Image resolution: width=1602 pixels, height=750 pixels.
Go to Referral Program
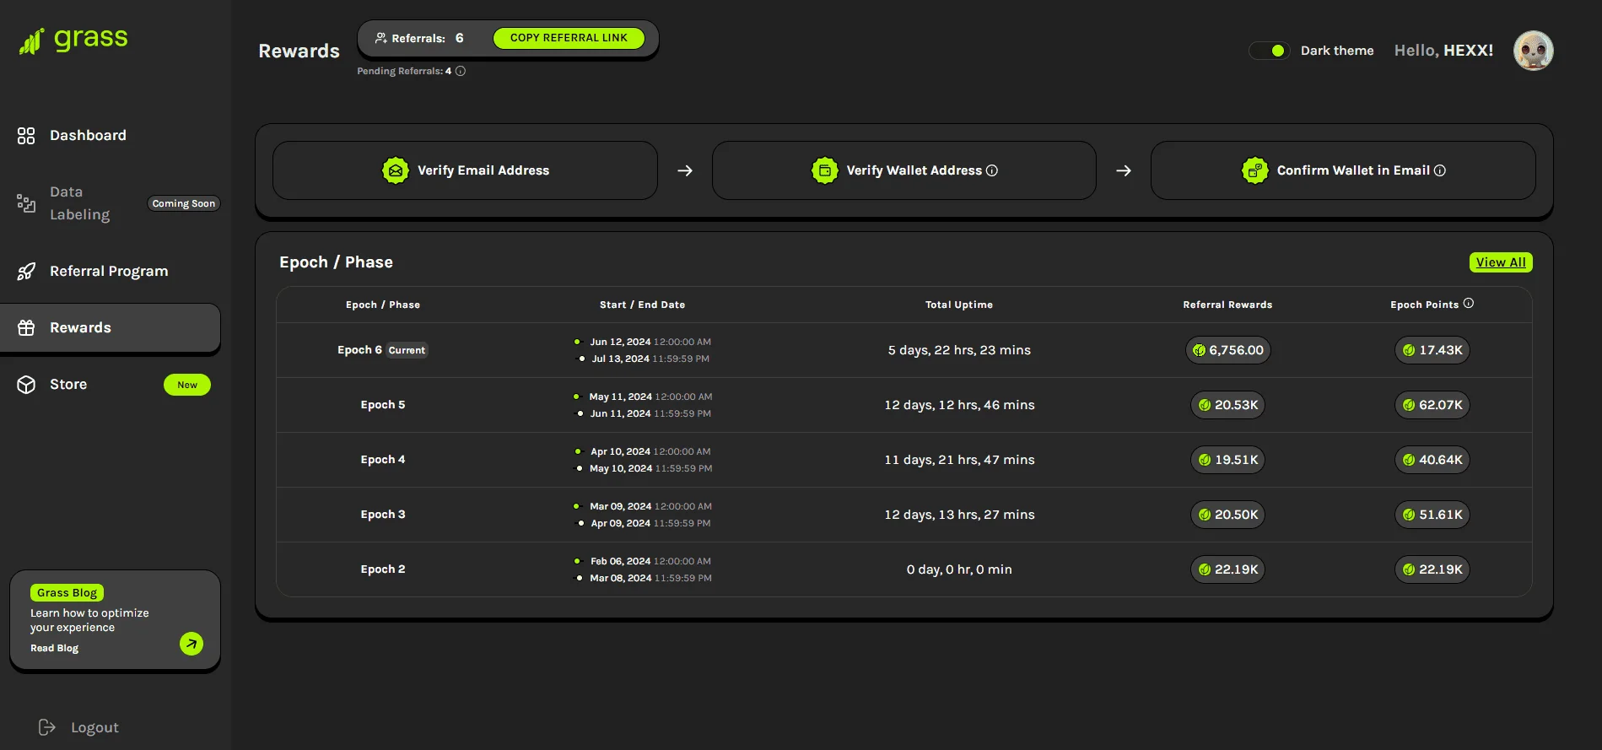pos(109,272)
